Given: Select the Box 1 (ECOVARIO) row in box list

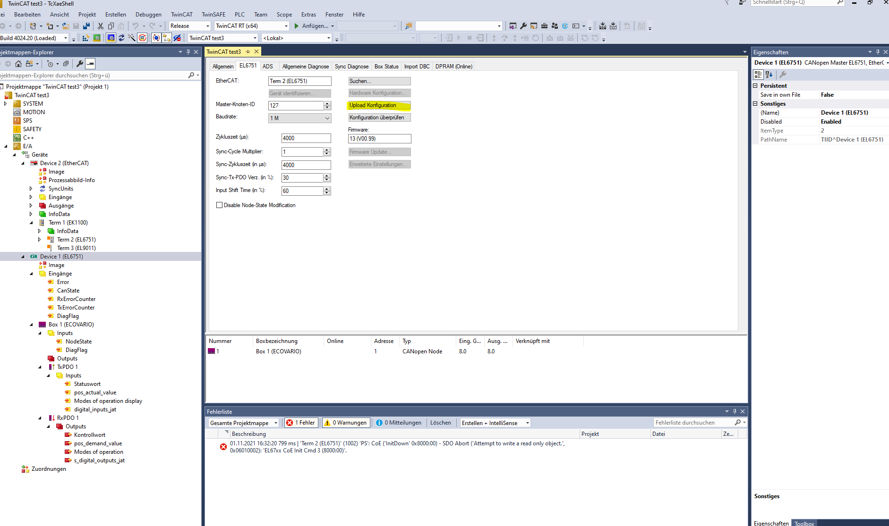Looking at the screenshot, I should tap(476, 351).
